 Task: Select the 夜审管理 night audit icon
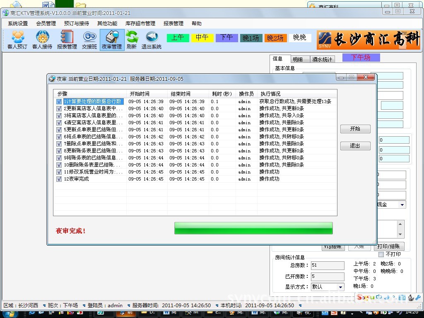click(112, 40)
